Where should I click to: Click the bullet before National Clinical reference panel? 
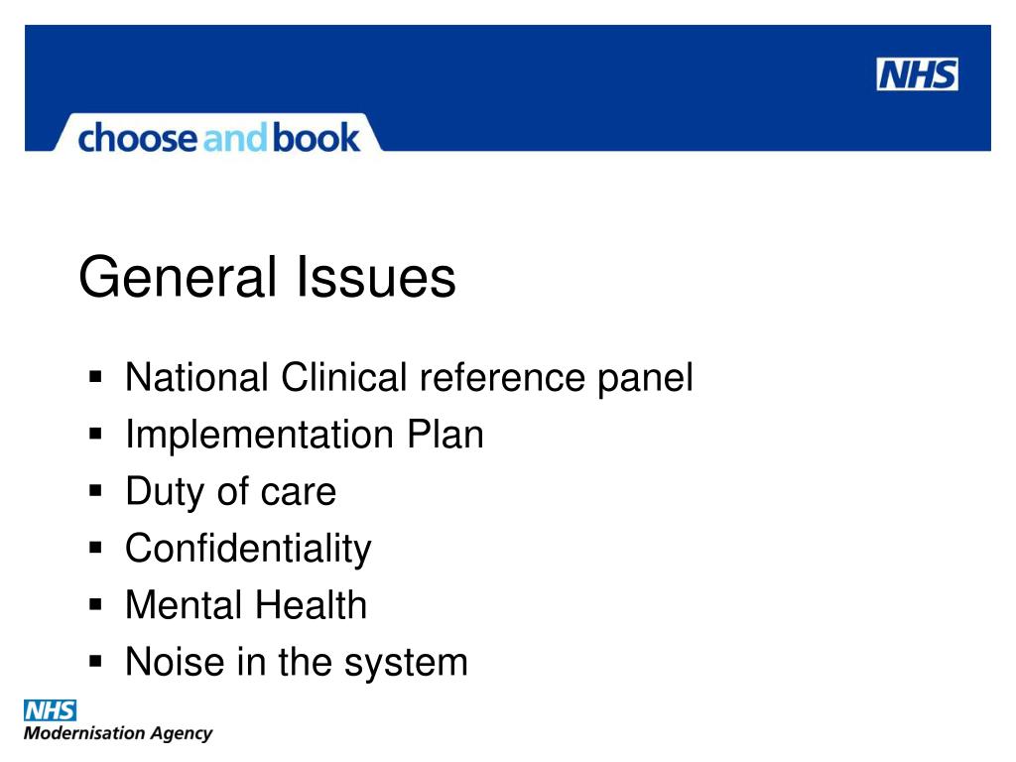coord(95,377)
